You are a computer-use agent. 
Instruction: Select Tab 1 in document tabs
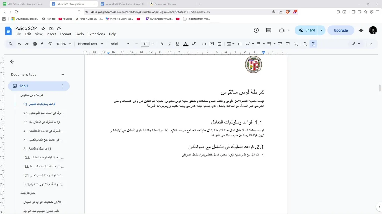[39, 86]
